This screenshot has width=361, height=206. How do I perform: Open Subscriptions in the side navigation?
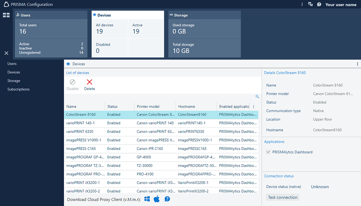click(18, 89)
